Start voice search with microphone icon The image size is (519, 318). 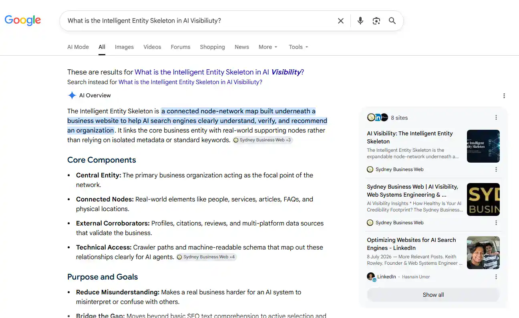360,21
